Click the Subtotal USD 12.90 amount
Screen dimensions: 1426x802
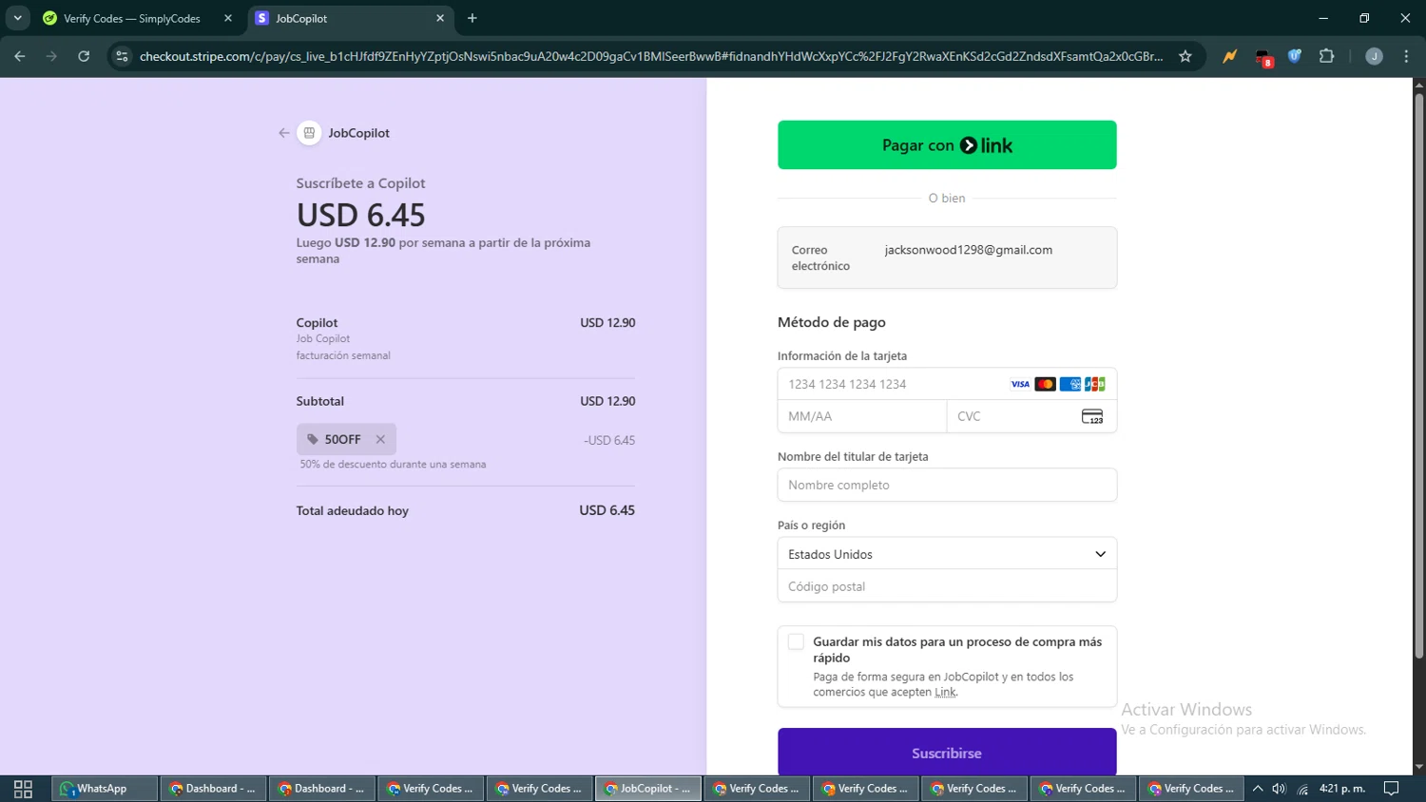pyautogui.click(x=607, y=401)
